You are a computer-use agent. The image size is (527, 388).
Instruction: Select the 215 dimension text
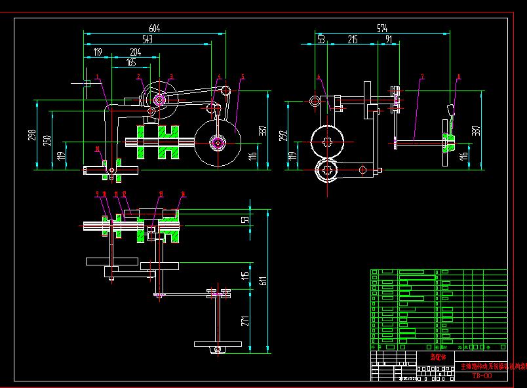353,39
